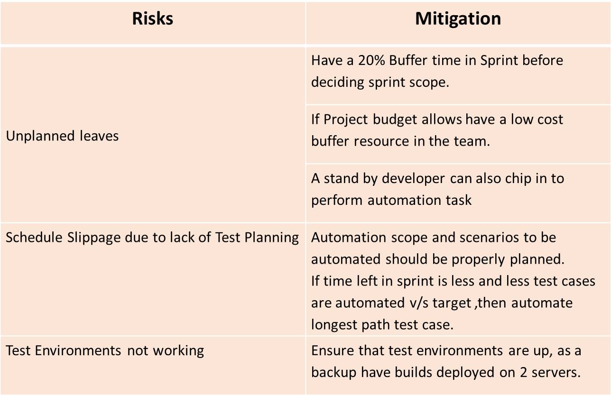The height and width of the screenshot is (395, 611).
Task: Click the words 'If Project budget allows'
Action: tap(387, 119)
